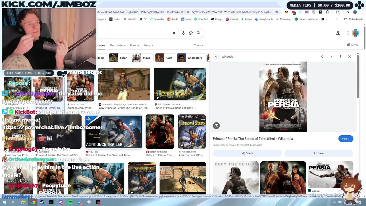Open the Learn More copyright link
Viewport: 366px width, 206px height.
[256, 145]
